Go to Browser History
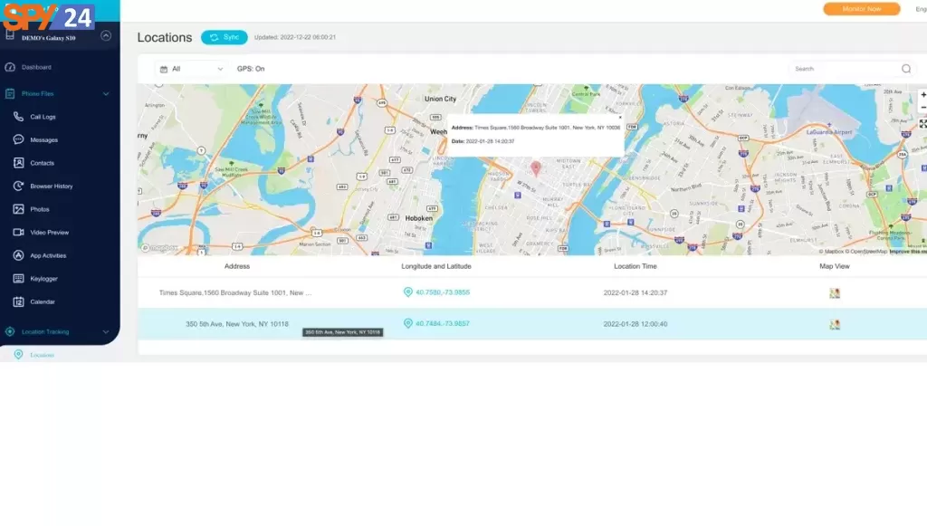927x526 pixels. [x=52, y=186]
